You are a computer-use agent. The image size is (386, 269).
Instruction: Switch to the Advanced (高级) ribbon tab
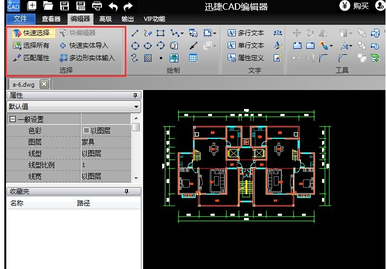coord(106,19)
